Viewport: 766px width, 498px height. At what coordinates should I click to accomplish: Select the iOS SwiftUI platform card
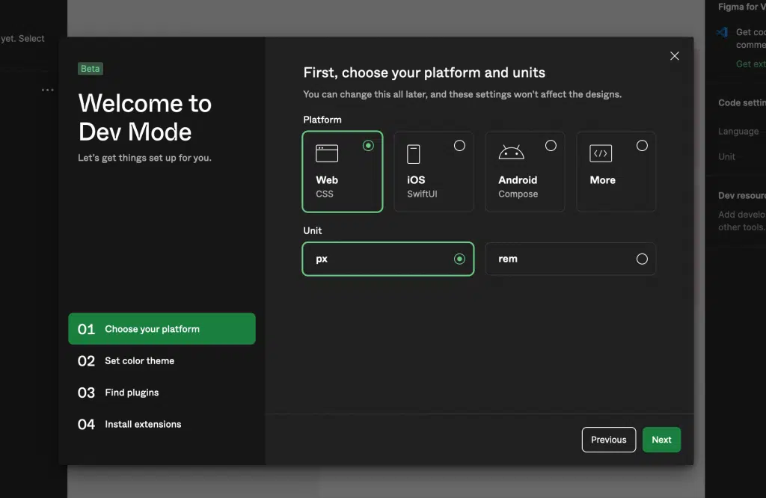pos(434,171)
